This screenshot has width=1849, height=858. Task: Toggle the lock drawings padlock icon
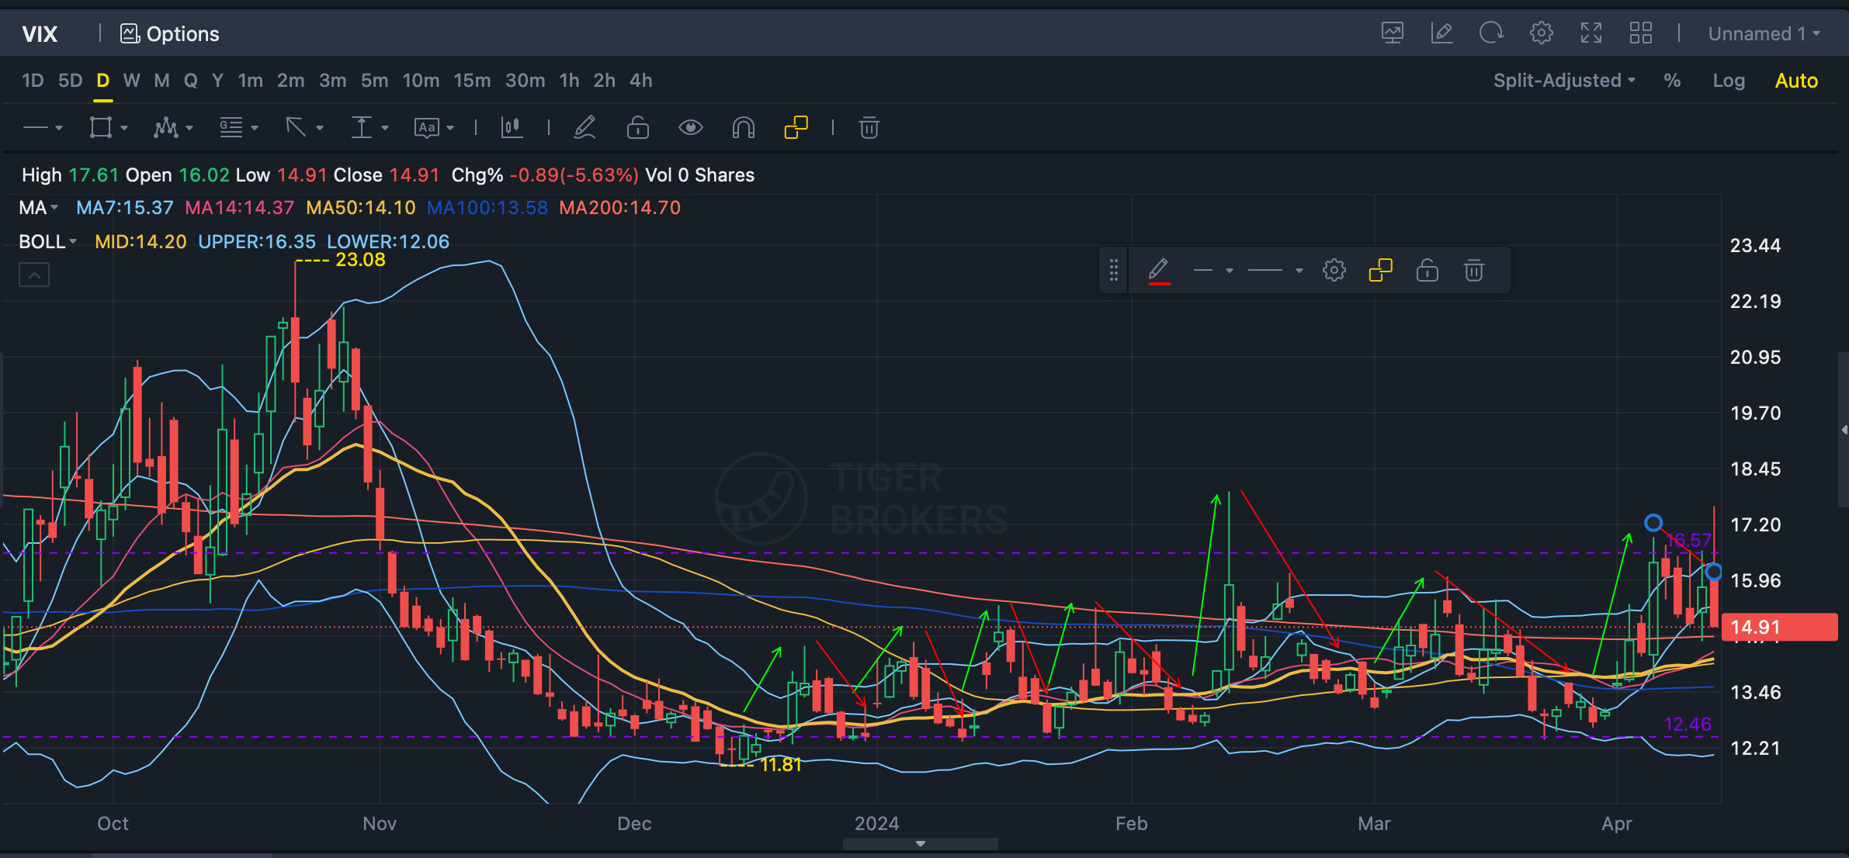pyautogui.click(x=637, y=127)
